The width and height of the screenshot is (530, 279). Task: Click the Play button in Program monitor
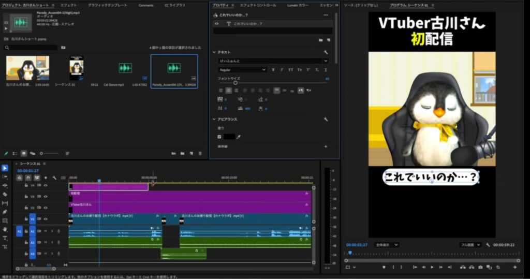432,267
